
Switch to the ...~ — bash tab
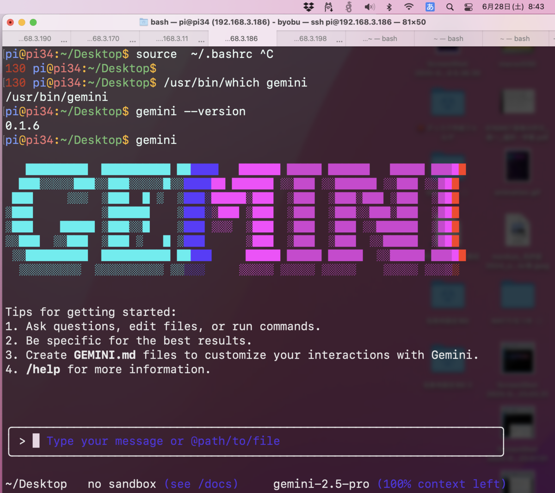pyautogui.click(x=380, y=39)
